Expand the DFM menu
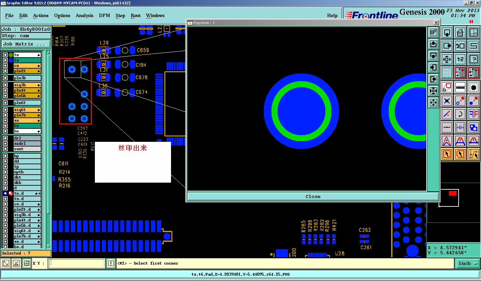The image size is (481, 281). (104, 15)
